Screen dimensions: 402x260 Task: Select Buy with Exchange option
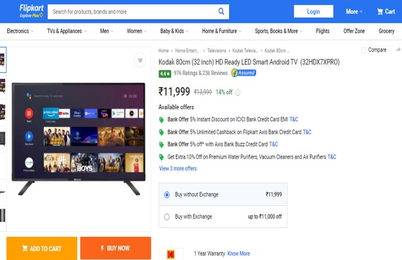point(166,217)
